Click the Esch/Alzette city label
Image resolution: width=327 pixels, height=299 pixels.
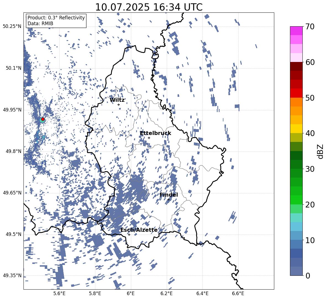[x=139, y=230]
